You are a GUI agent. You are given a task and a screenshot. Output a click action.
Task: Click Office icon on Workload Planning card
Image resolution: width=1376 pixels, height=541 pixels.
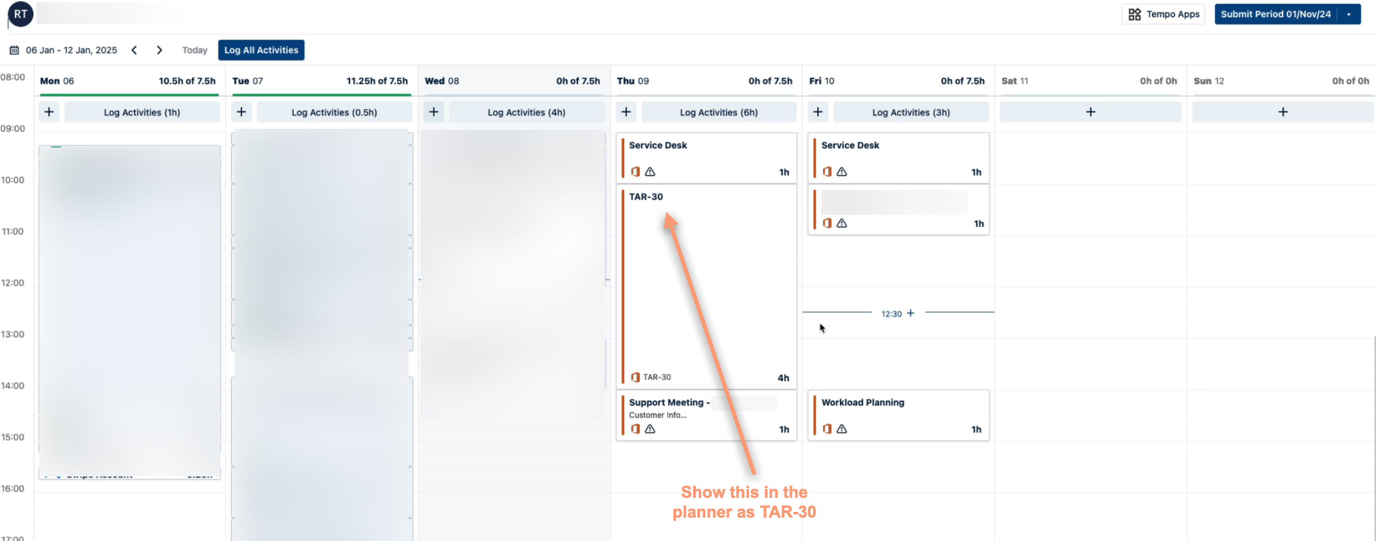[827, 429]
